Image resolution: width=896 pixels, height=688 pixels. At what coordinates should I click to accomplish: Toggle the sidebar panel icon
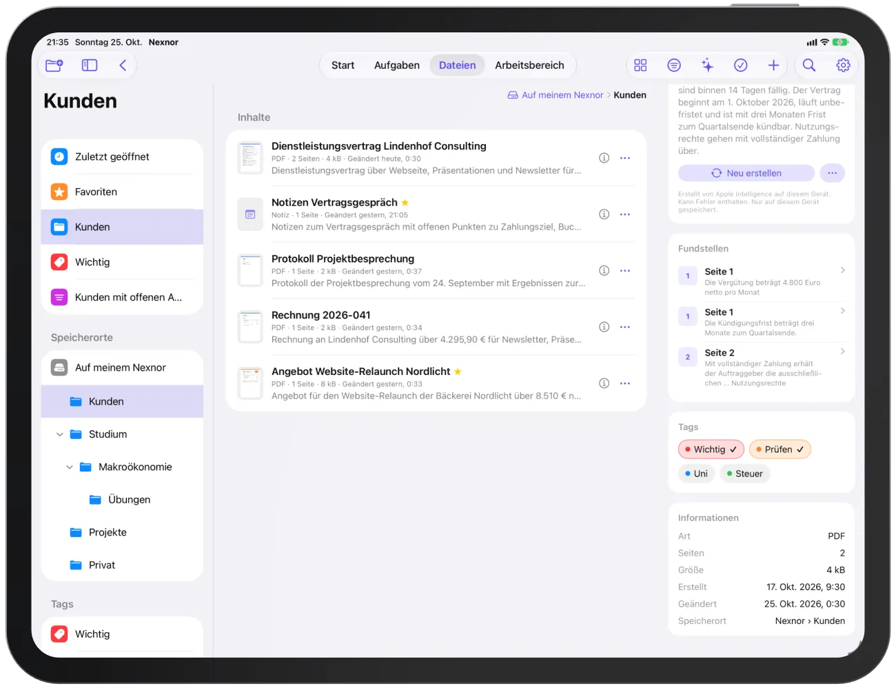90,65
